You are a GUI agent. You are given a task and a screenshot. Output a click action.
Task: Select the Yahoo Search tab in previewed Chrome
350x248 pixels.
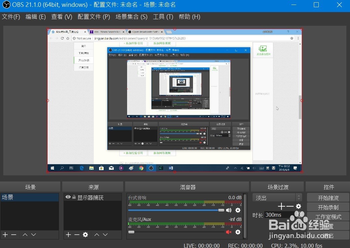pyautogui.click(x=107, y=32)
